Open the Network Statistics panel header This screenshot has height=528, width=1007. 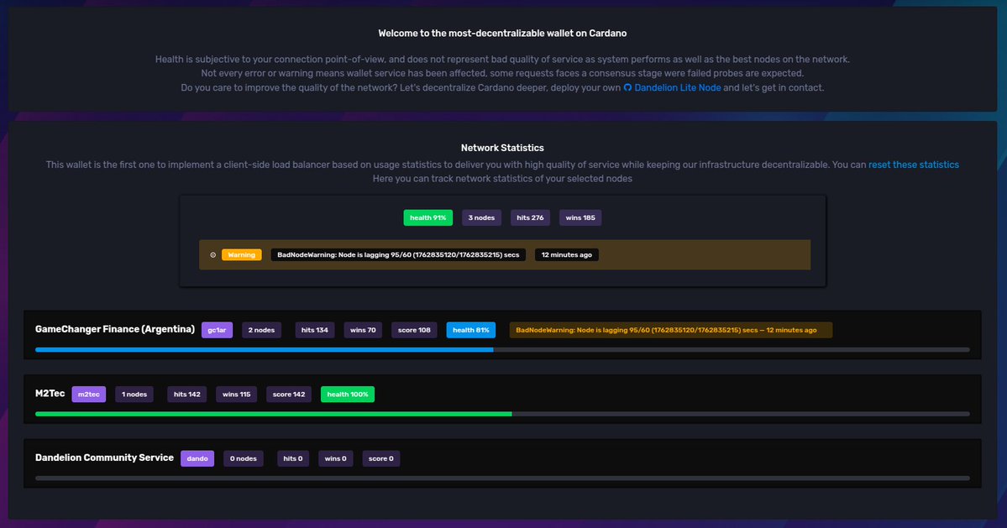(503, 147)
